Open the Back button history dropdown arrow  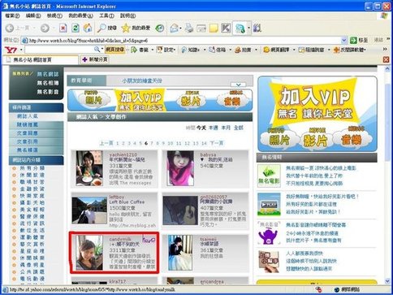pos(34,28)
